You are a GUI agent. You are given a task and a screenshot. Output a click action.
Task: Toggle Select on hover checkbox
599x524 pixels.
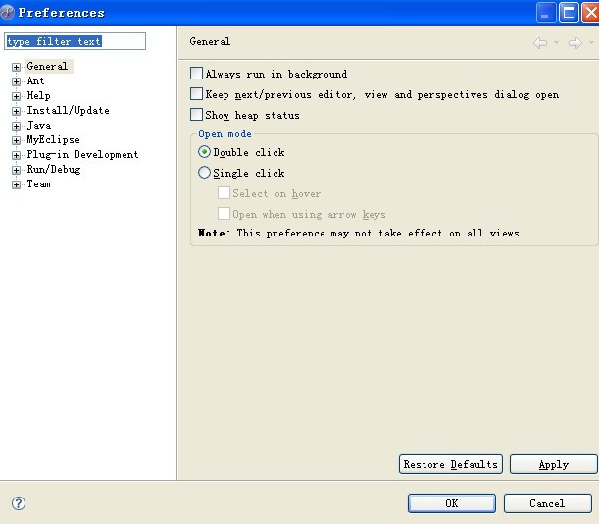pyautogui.click(x=224, y=192)
